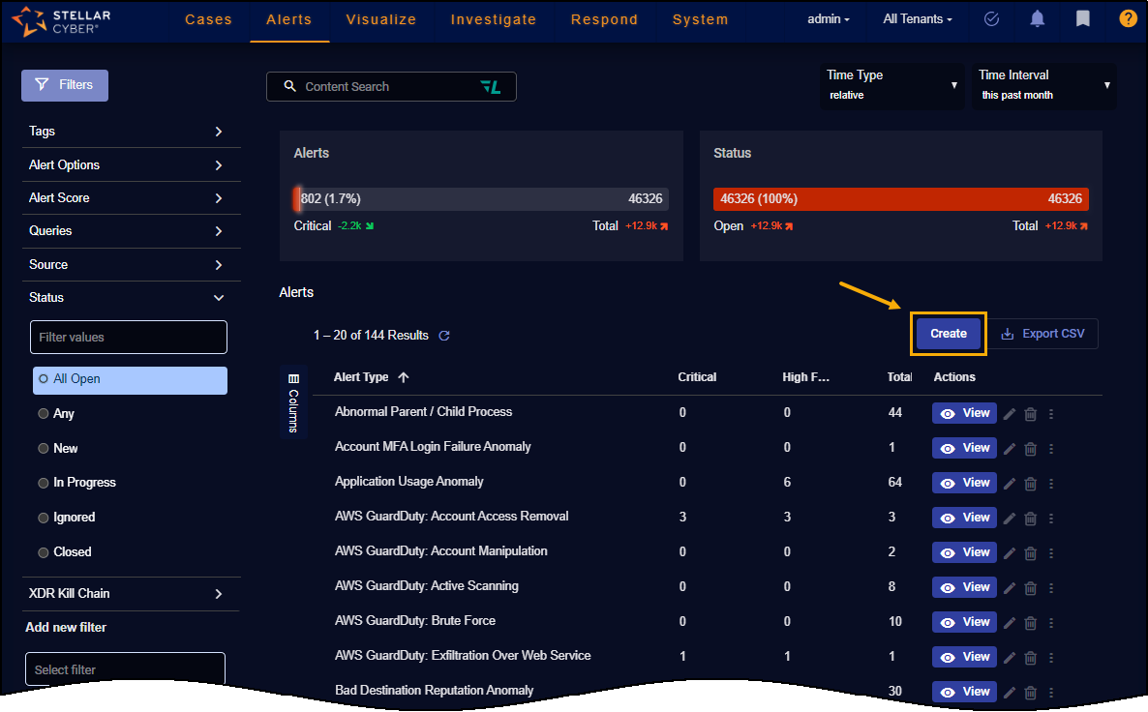Click the checkmark status icon in header
Image resolution: width=1148 pixels, height=712 pixels.
[x=991, y=19]
